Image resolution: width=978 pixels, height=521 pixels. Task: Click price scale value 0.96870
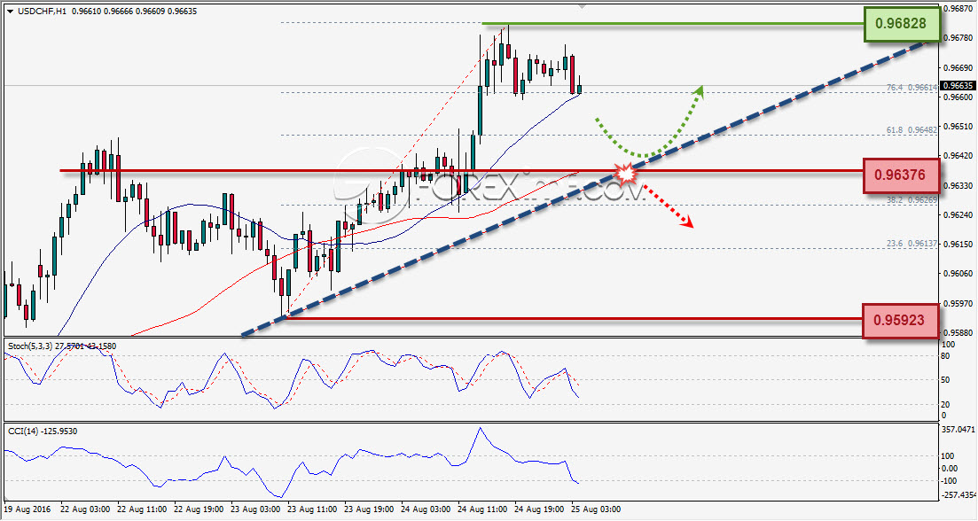958,9
